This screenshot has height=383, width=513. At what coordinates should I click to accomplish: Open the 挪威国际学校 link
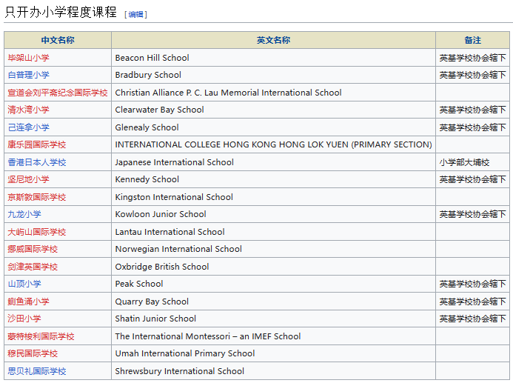pos(33,249)
